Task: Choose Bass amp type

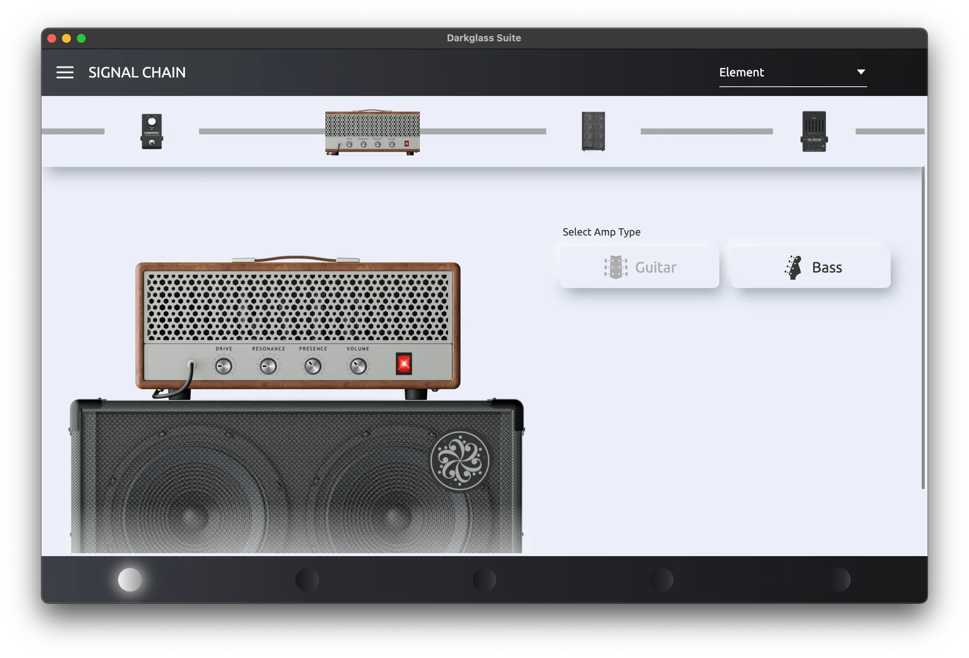Action: (x=811, y=267)
